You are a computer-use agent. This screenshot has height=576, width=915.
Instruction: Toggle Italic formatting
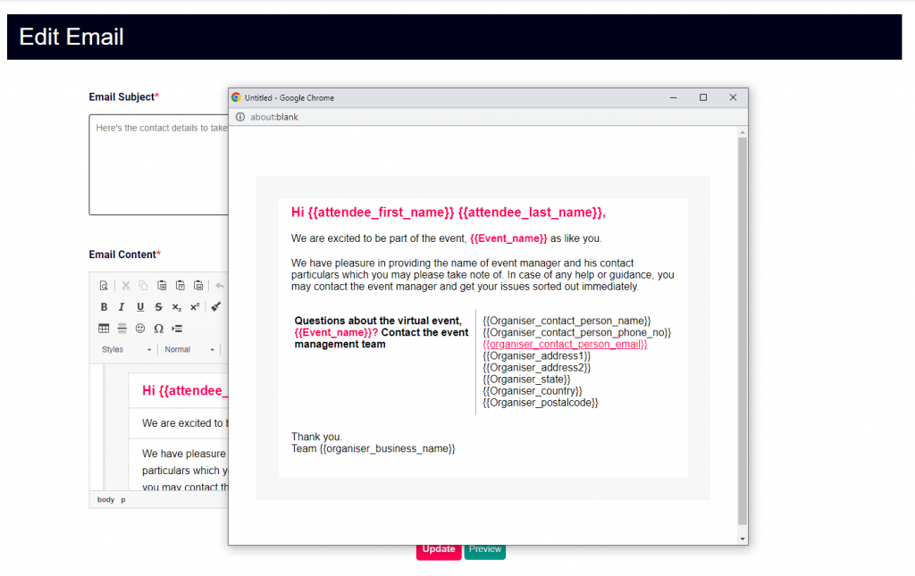(x=122, y=306)
